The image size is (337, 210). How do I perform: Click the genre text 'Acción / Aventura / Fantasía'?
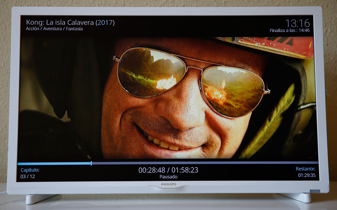coord(54,29)
